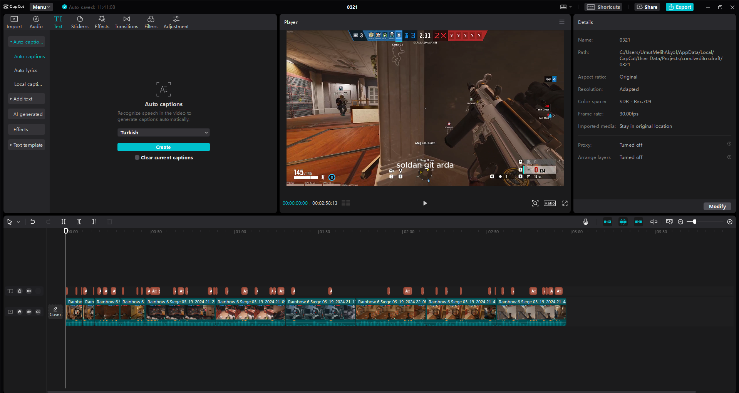The width and height of the screenshot is (739, 393).
Task: Redo the last undone action
Action: pos(48,222)
